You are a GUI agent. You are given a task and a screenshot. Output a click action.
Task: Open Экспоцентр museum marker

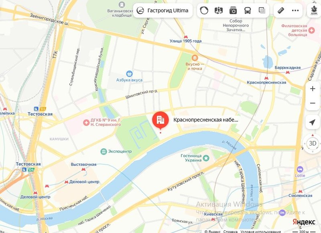click(x=104, y=151)
